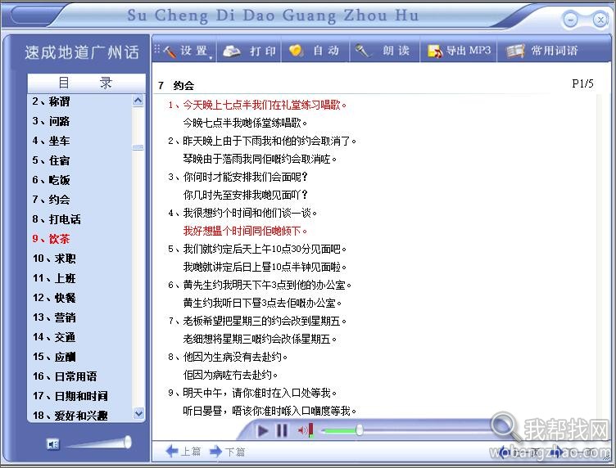
Task: Select sentence 1 今天晚上七点半我们在礼堂练习唱歌
Action: 257,105
